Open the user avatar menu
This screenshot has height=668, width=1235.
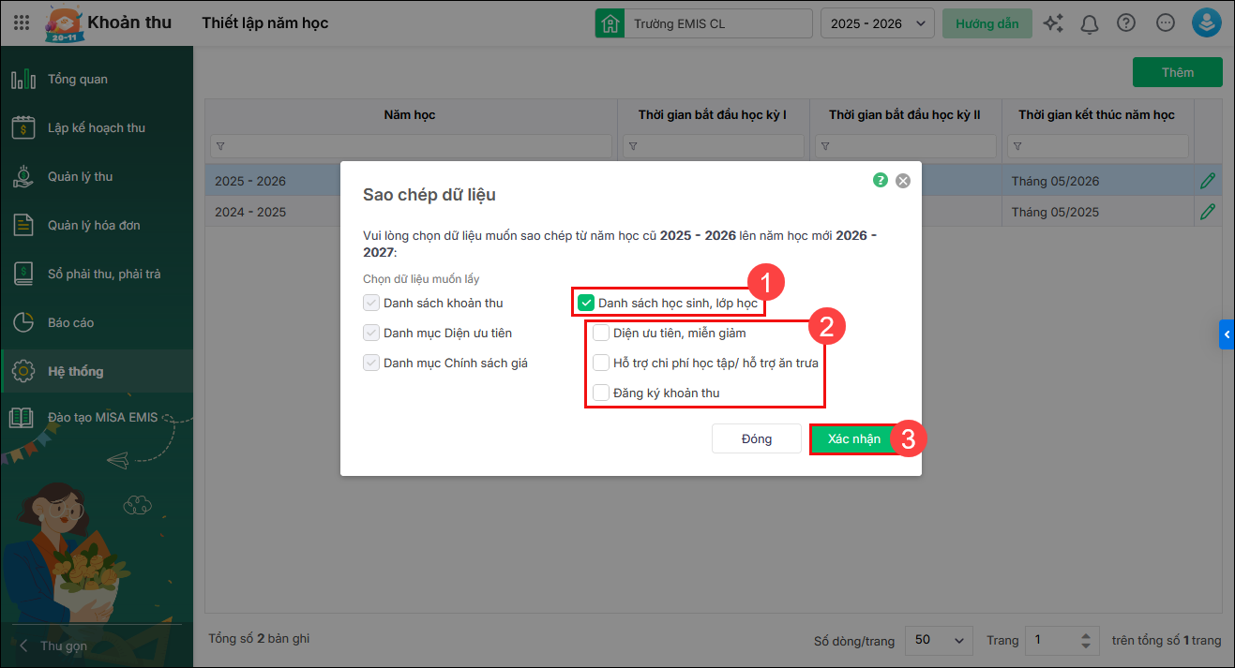1206,23
